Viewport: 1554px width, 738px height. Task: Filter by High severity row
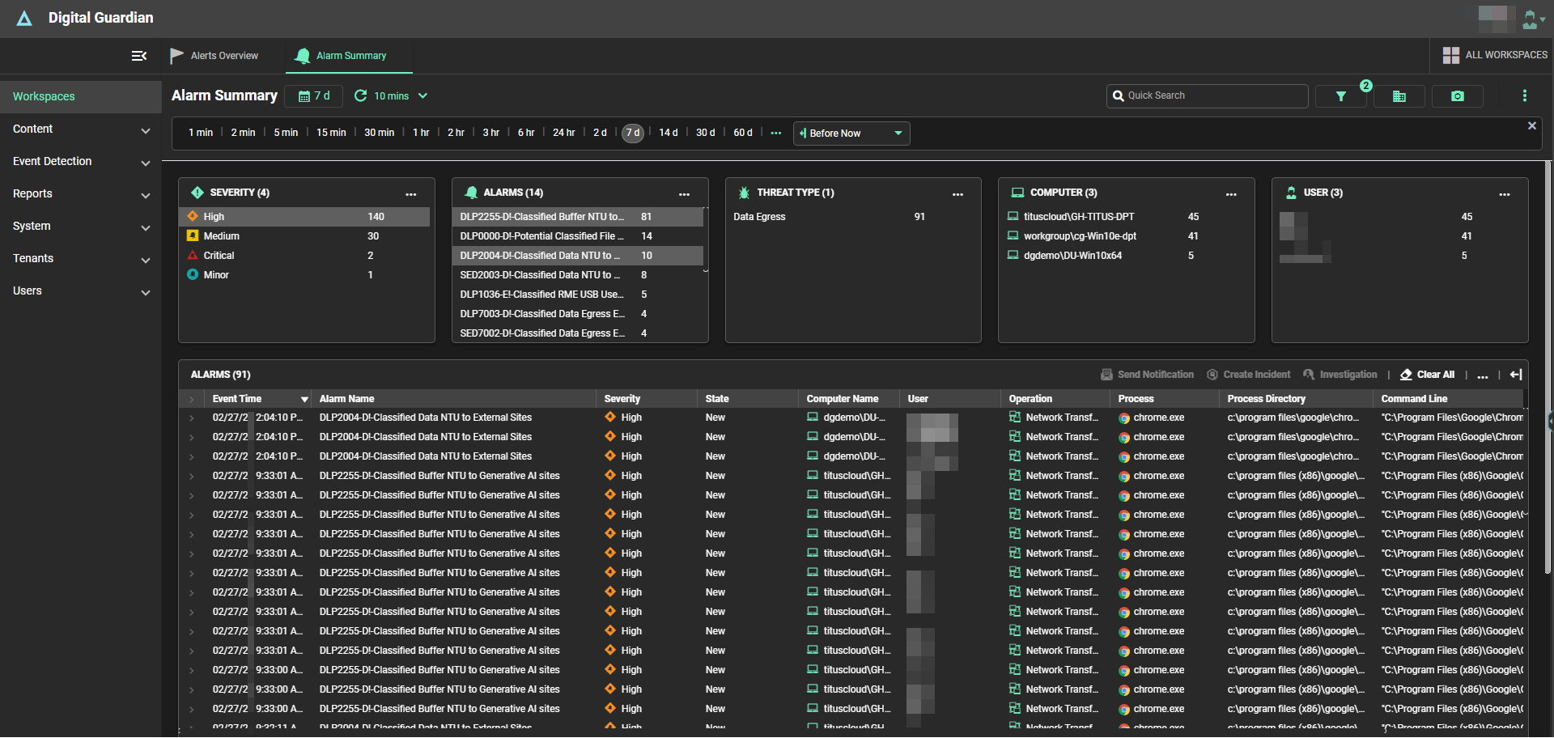304,217
